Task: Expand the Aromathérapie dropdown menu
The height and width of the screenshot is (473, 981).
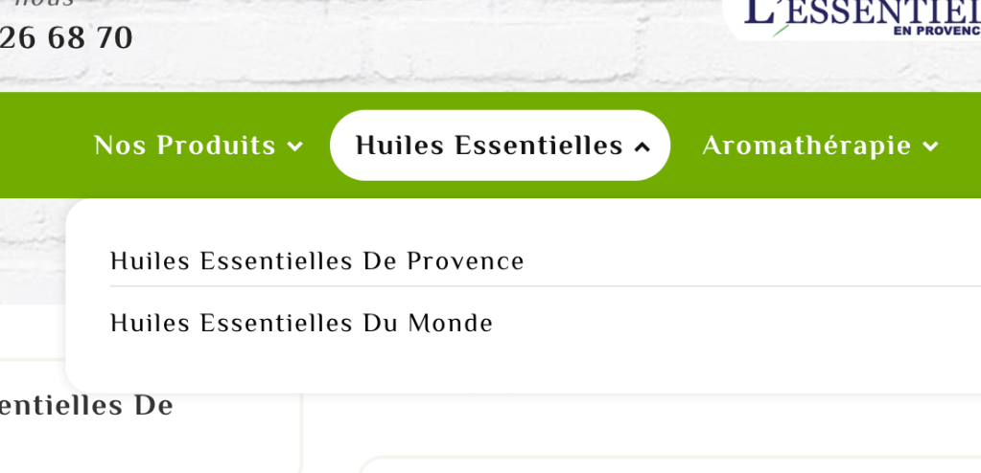Action: (x=819, y=146)
